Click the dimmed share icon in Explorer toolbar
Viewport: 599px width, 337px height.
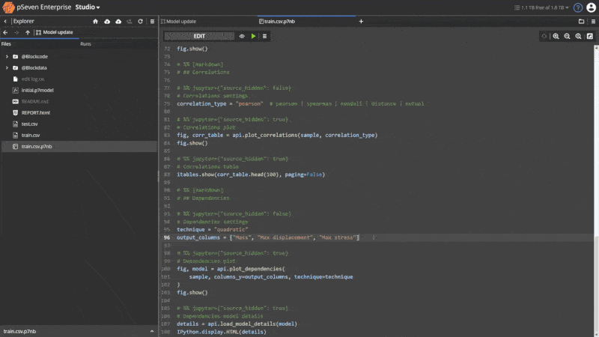130,22
